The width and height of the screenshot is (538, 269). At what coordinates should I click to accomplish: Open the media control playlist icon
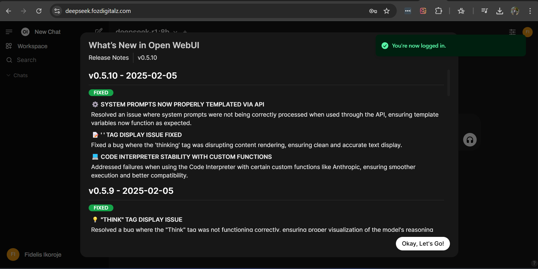coord(485,11)
